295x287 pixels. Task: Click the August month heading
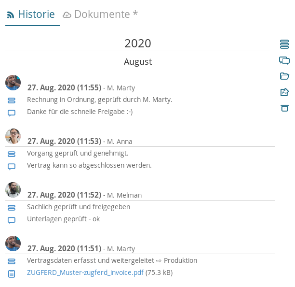(138, 62)
